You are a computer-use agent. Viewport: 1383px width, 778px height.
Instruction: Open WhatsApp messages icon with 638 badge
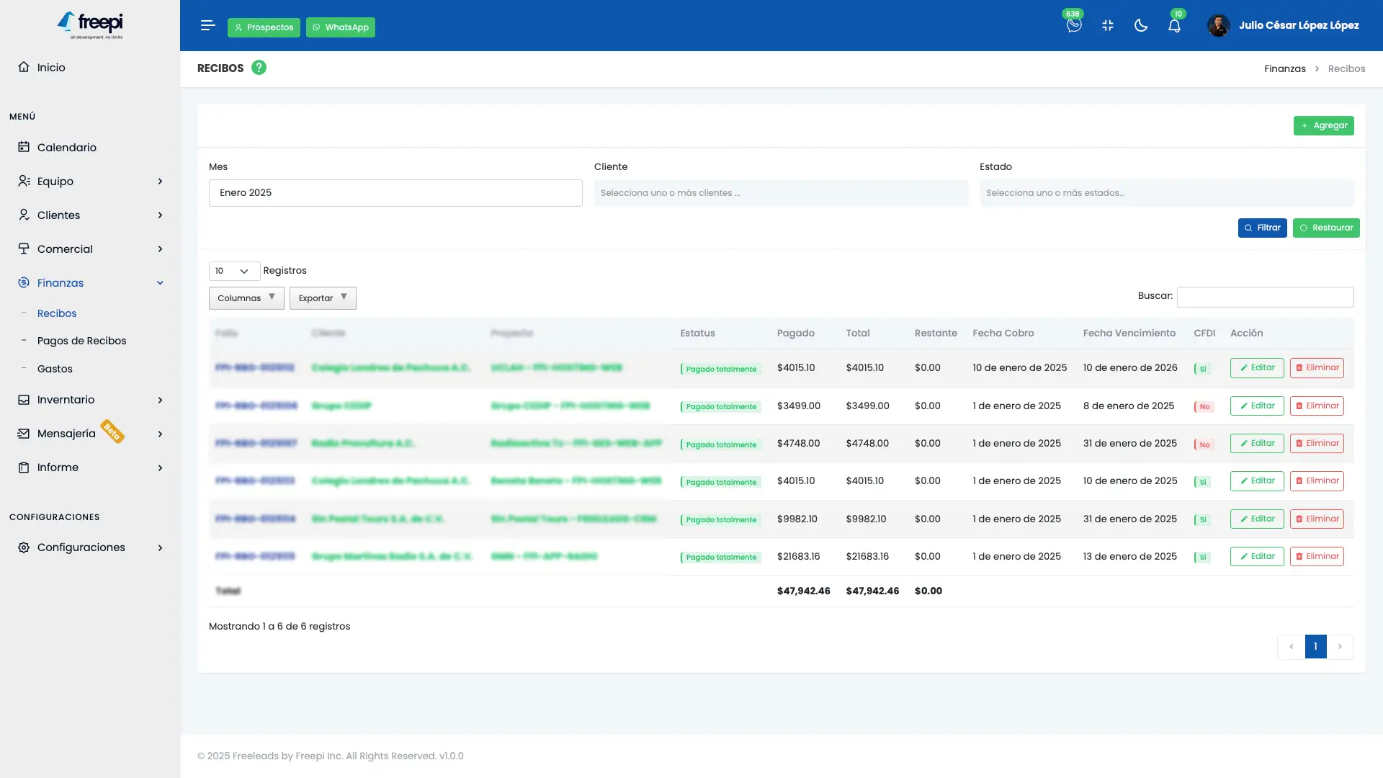click(x=1073, y=26)
